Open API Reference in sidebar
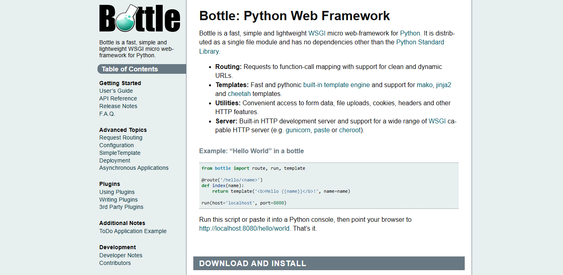 tap(118, 98)
